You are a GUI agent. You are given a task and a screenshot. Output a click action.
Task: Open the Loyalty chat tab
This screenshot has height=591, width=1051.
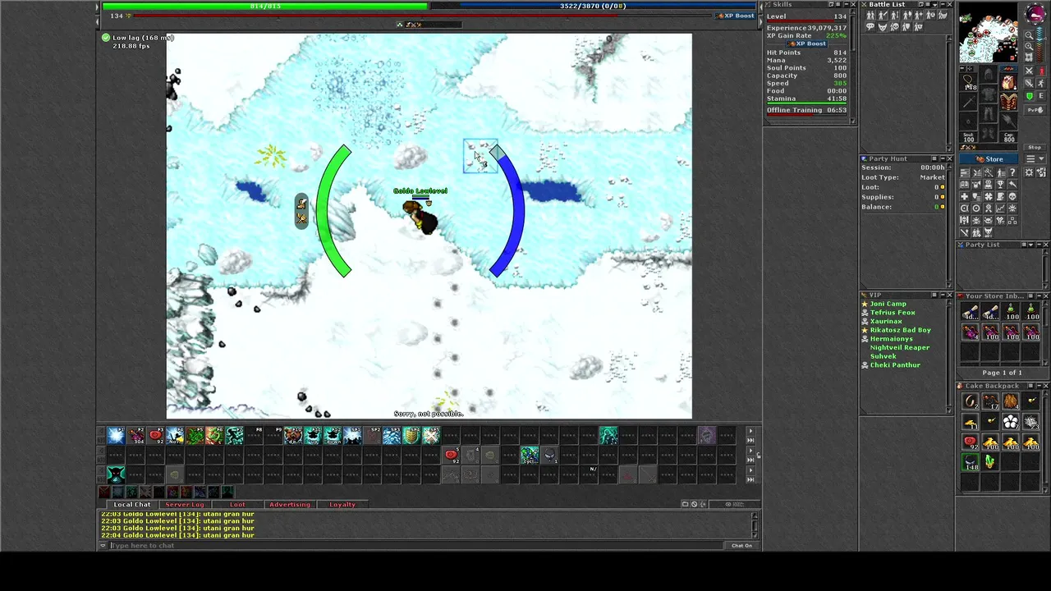[342, 504]
